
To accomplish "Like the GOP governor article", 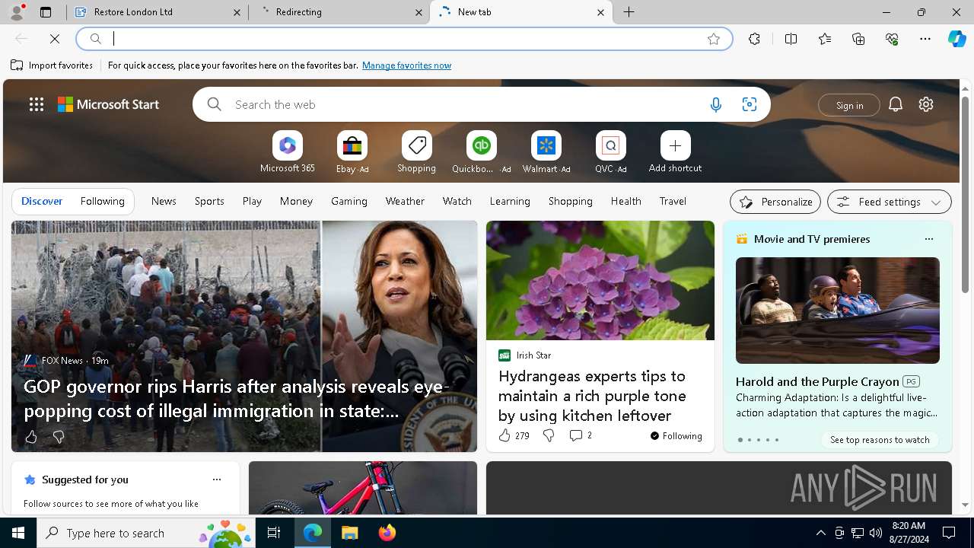I will (x=31, y=437).
